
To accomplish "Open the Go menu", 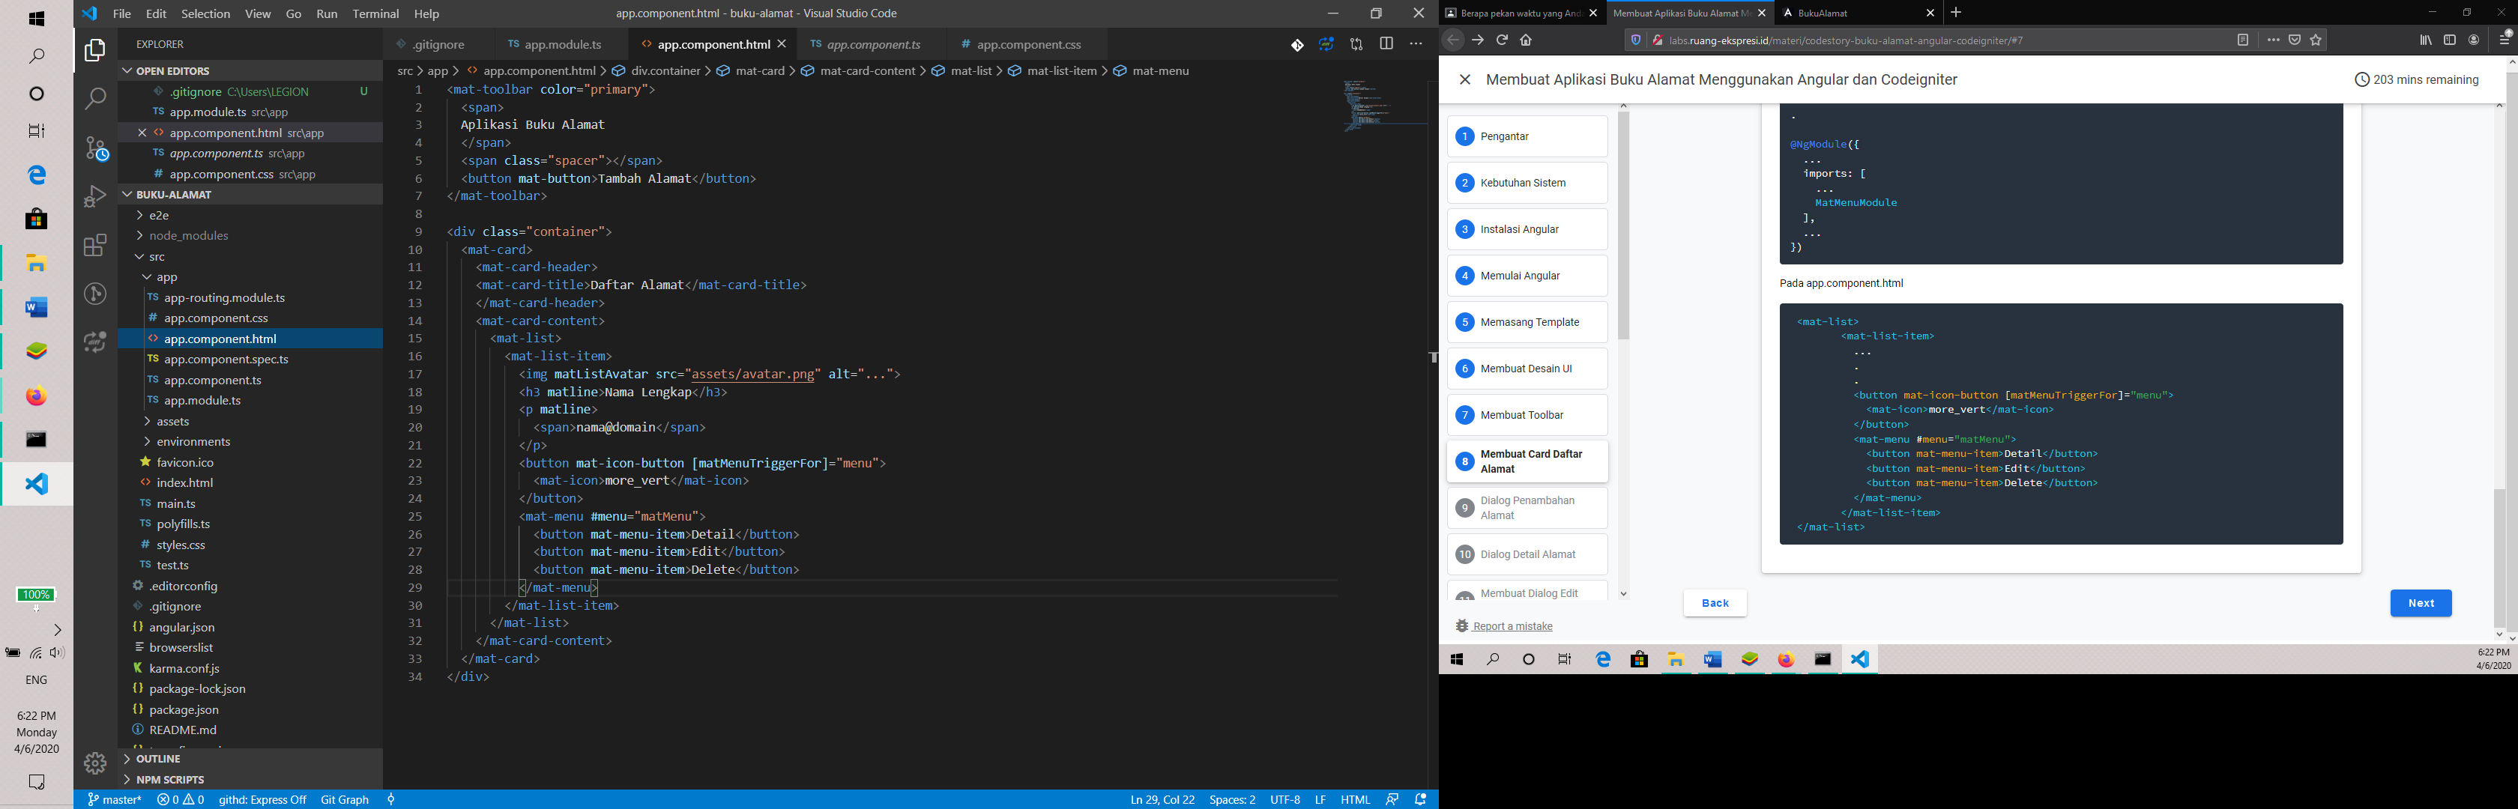I will pos(293,13).
